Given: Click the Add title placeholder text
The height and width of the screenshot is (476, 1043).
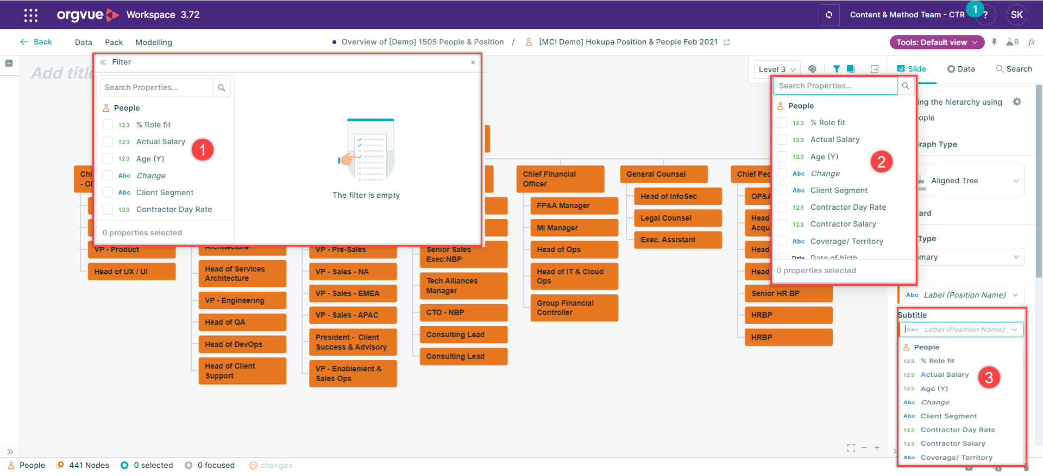Looking at the screenshot, I should tap(63, 73).
